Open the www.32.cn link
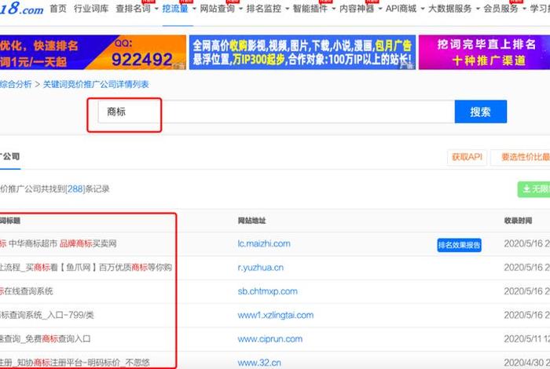The height and width of the screenshot is (369, 550). pyautogui.click(x=259, y=363)
